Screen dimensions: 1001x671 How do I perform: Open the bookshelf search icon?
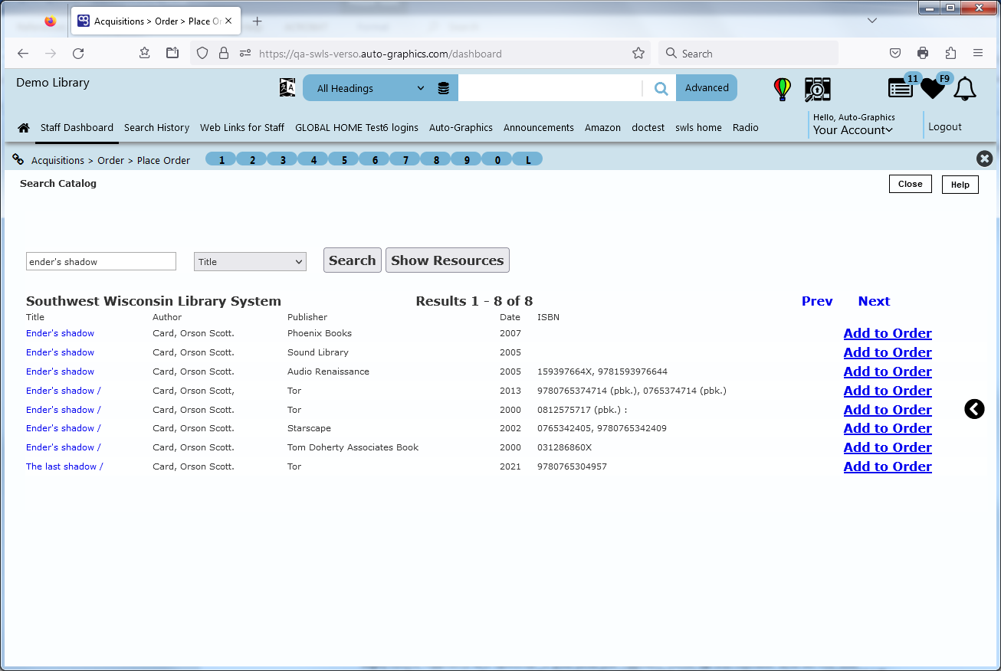click(x=818, y=89)
